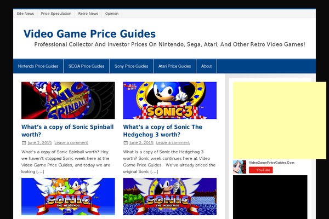Open the Opinion menu item

(112, 14)
